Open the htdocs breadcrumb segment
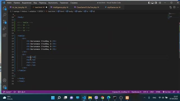The width and height of the screenshot is (180, 101). pyautogui.click(x=24, y=11)
